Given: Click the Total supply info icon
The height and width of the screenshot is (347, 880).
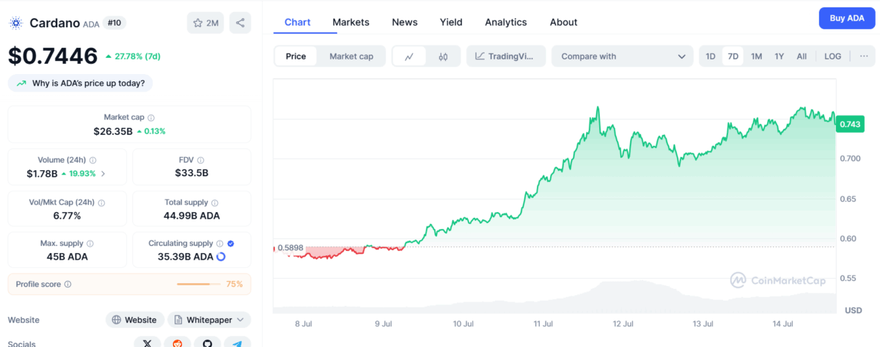Looking at the screenshot, I should [x=215, y=202].
